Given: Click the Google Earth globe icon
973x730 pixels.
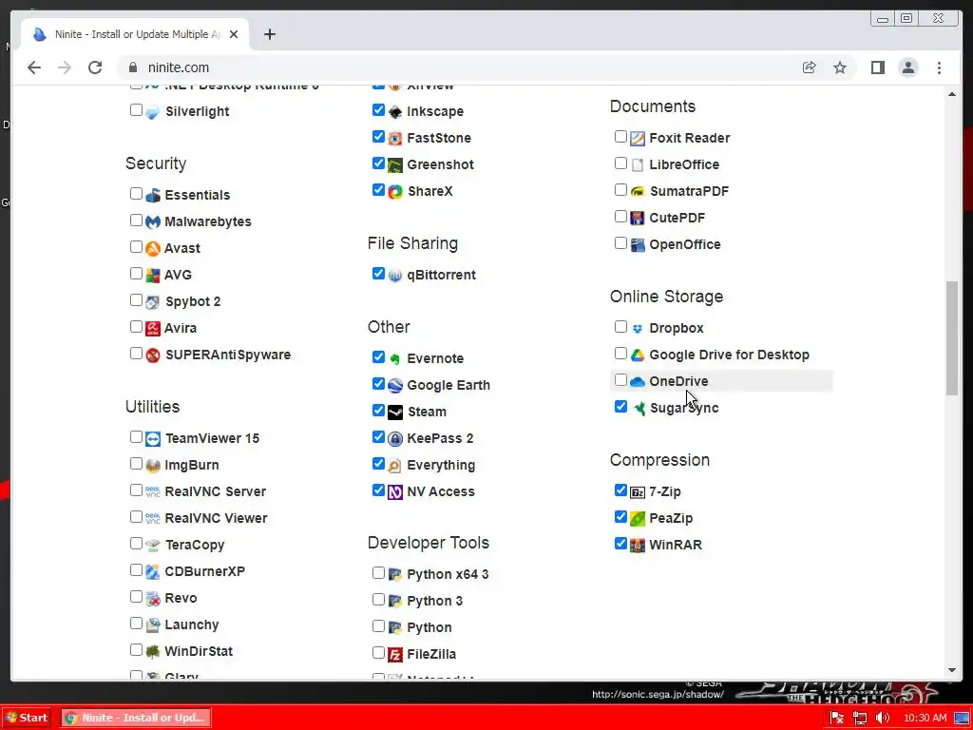Looking at the screenshot, I should pyautogui.click(x=394, y=386).
